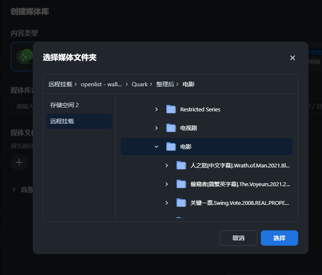This screenshot has height=275, width=322.
Task: Click the 电视剧 folder icon
Action: (171, 128)
